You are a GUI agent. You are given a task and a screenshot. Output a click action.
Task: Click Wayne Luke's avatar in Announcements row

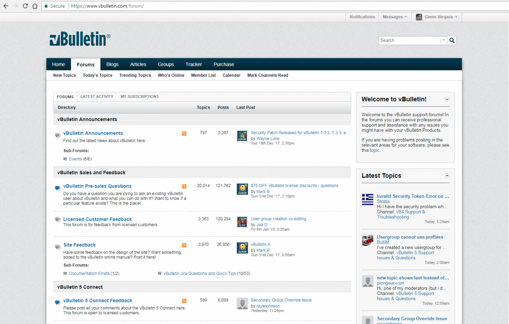click(242, 136)
